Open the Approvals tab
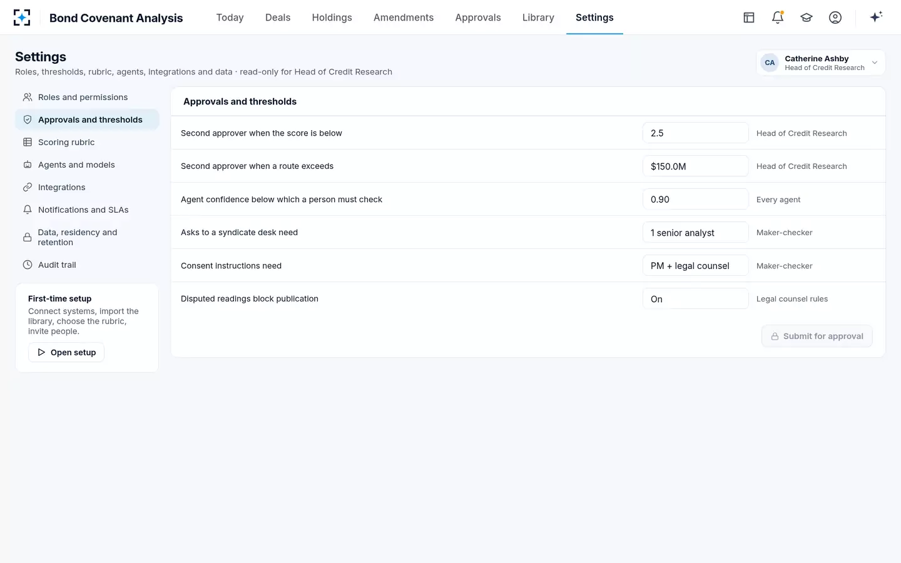Screen dimensions: 901x563 [x=478, y=18]
